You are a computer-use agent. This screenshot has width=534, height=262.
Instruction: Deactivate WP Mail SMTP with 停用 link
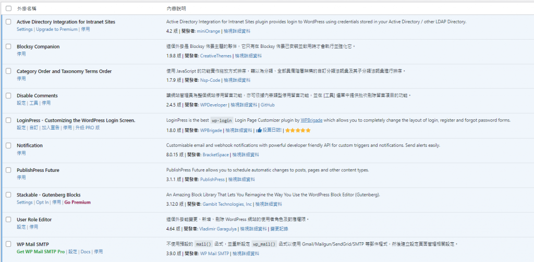coord(98,252)
